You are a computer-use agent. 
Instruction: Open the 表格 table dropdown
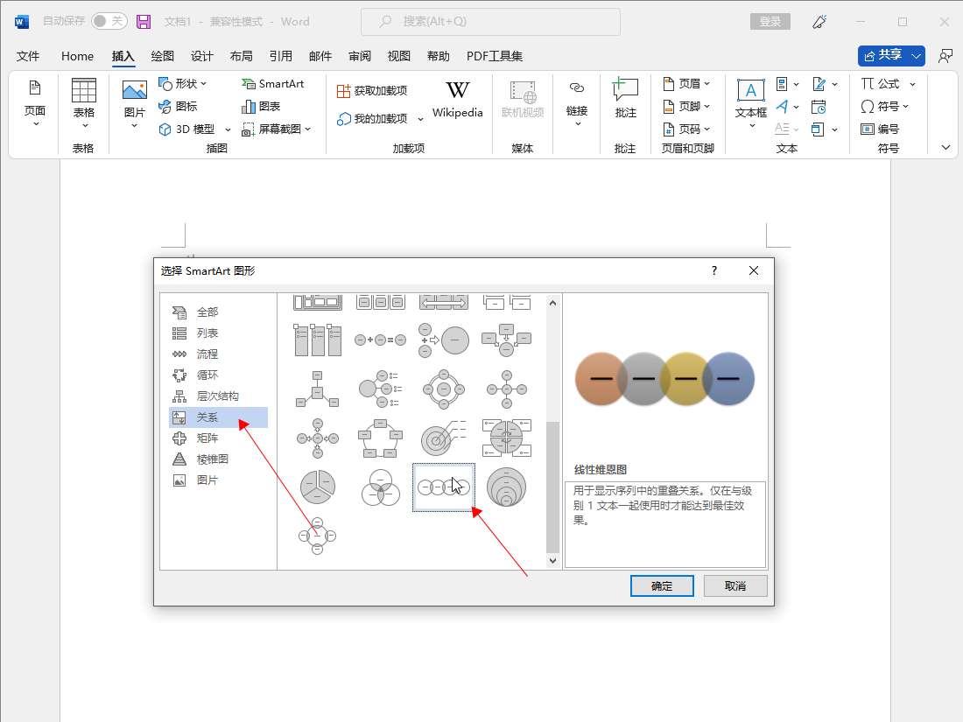pyautogui.click(x=83, y=103)
